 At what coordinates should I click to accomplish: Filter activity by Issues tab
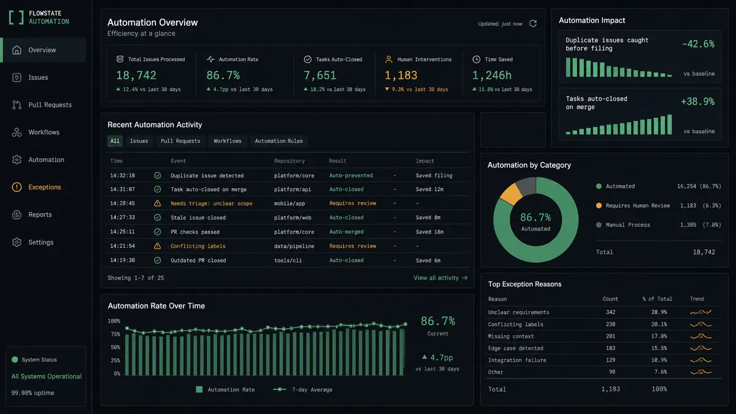(139, 141)
